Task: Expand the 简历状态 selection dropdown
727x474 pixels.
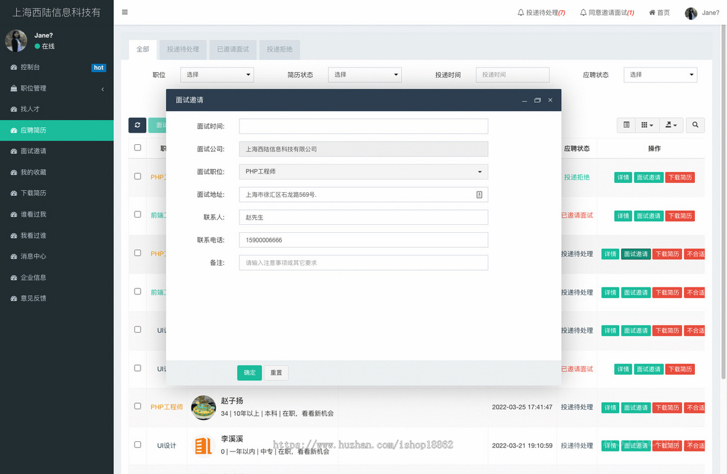Action: coord(365,74)
